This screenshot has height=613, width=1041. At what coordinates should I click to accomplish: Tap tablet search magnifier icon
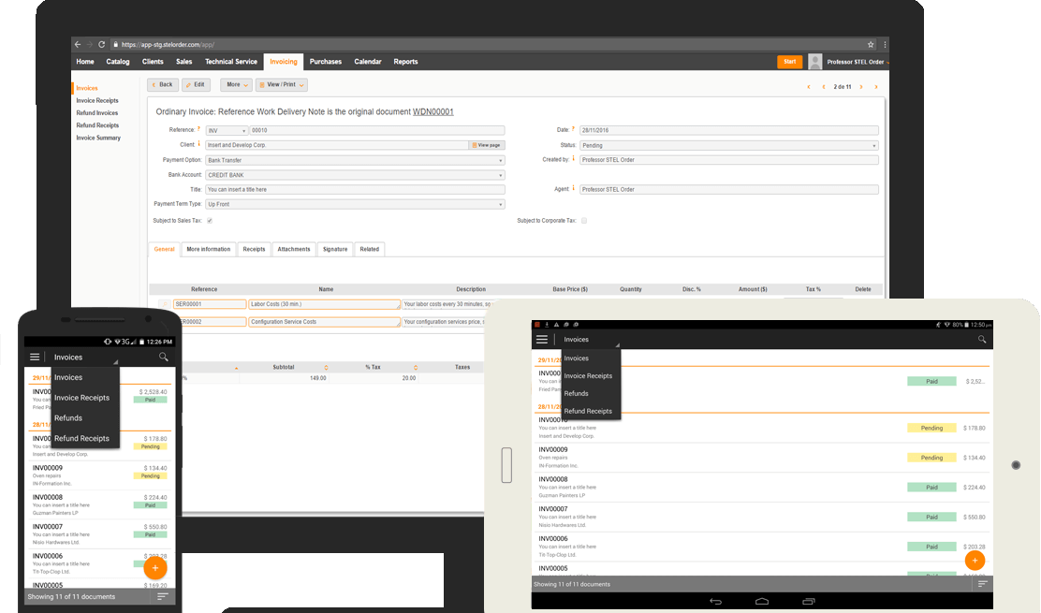point(982,339)
